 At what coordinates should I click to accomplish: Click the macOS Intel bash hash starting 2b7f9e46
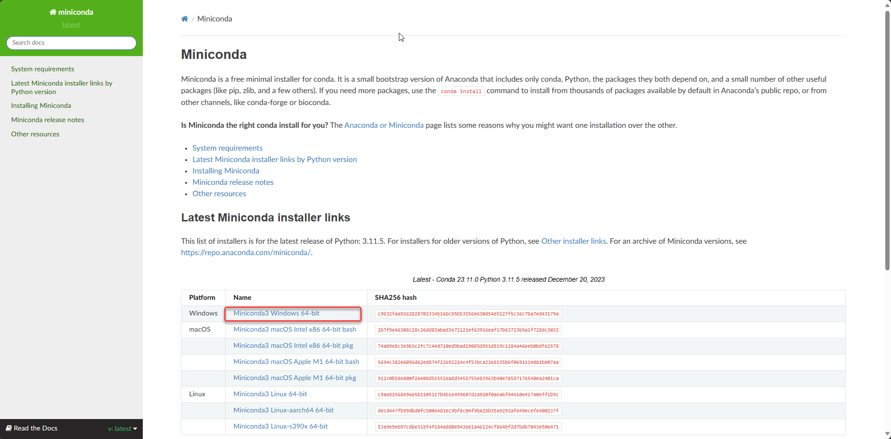coord(468,330)
